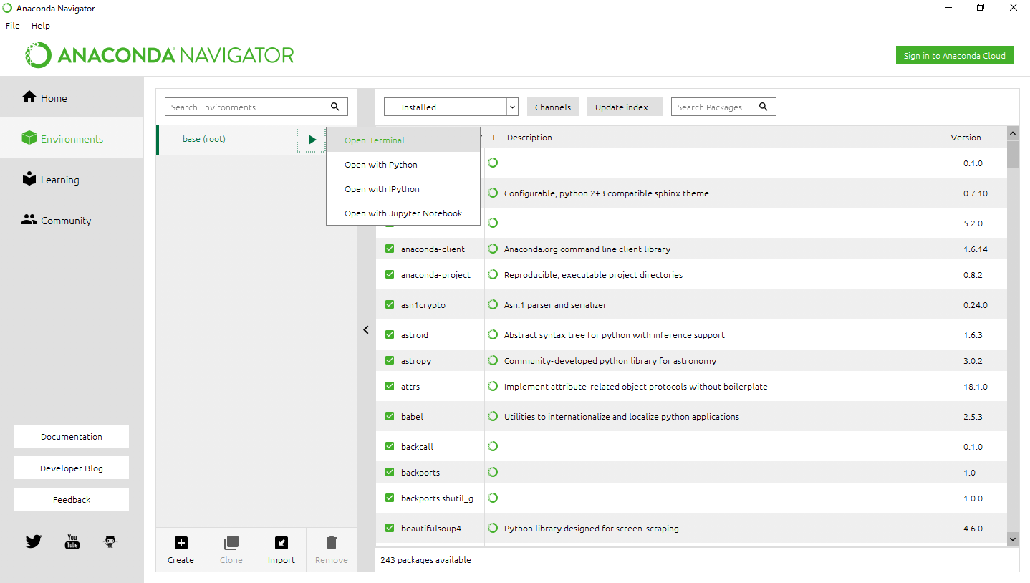This screenshot has height=583, width=1030.
Task: Click the green circle icon in astroid row
Action: pyautogui.click(x=493, y=334)
